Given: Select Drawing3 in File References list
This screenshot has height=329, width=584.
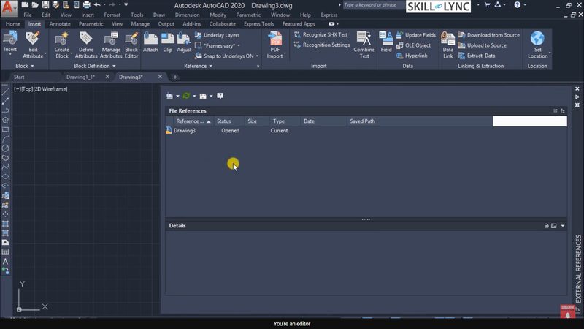Looking at the screenshot, I should click(184, 131).
